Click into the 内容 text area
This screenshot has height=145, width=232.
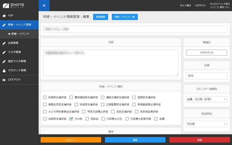tap(111, 63)
